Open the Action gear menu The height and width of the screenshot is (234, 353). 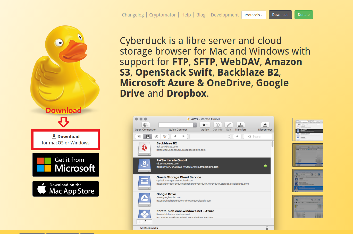coord(205,125)
